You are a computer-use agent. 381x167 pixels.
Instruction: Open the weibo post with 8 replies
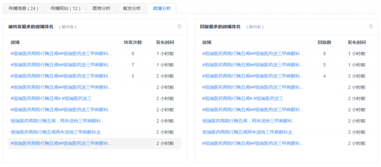click(x=253, y=54)
